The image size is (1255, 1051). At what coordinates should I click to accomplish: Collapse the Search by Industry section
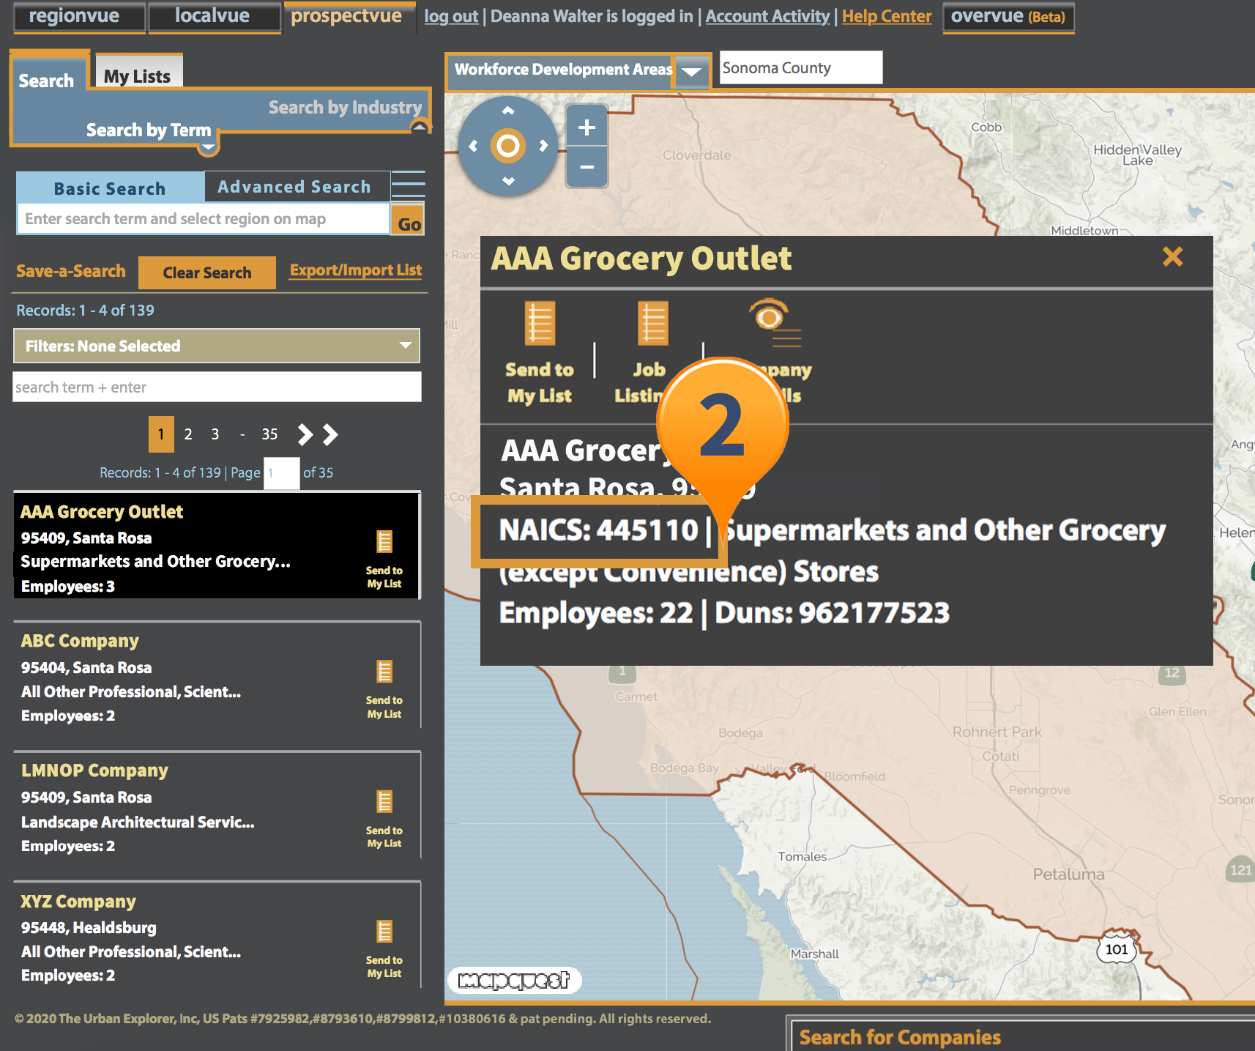(420, 127)
